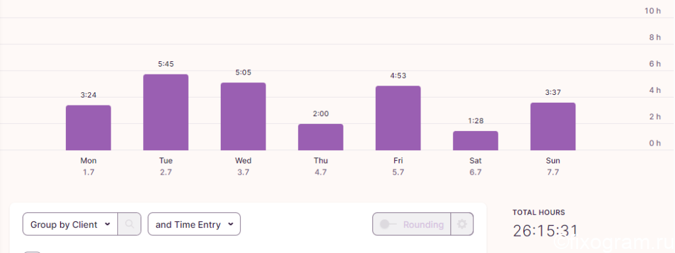Click the Thursday 2:00 bar
Image resolution: width=675 pixels, height=253 pixels.
pos(321,137)
